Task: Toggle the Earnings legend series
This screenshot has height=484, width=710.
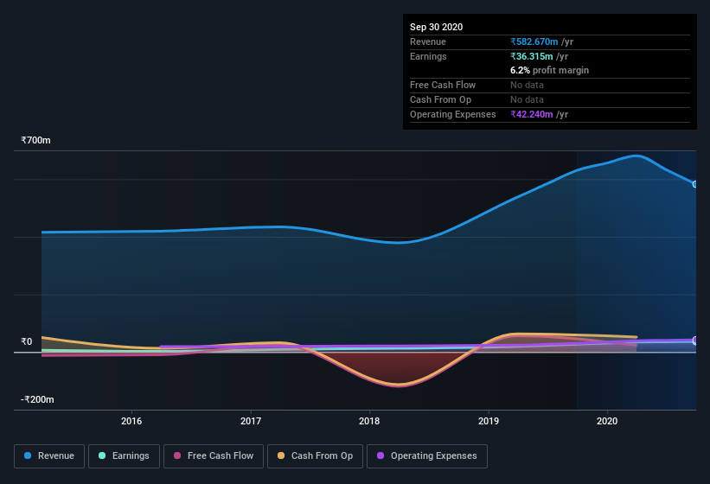Action: pos(124,456)
